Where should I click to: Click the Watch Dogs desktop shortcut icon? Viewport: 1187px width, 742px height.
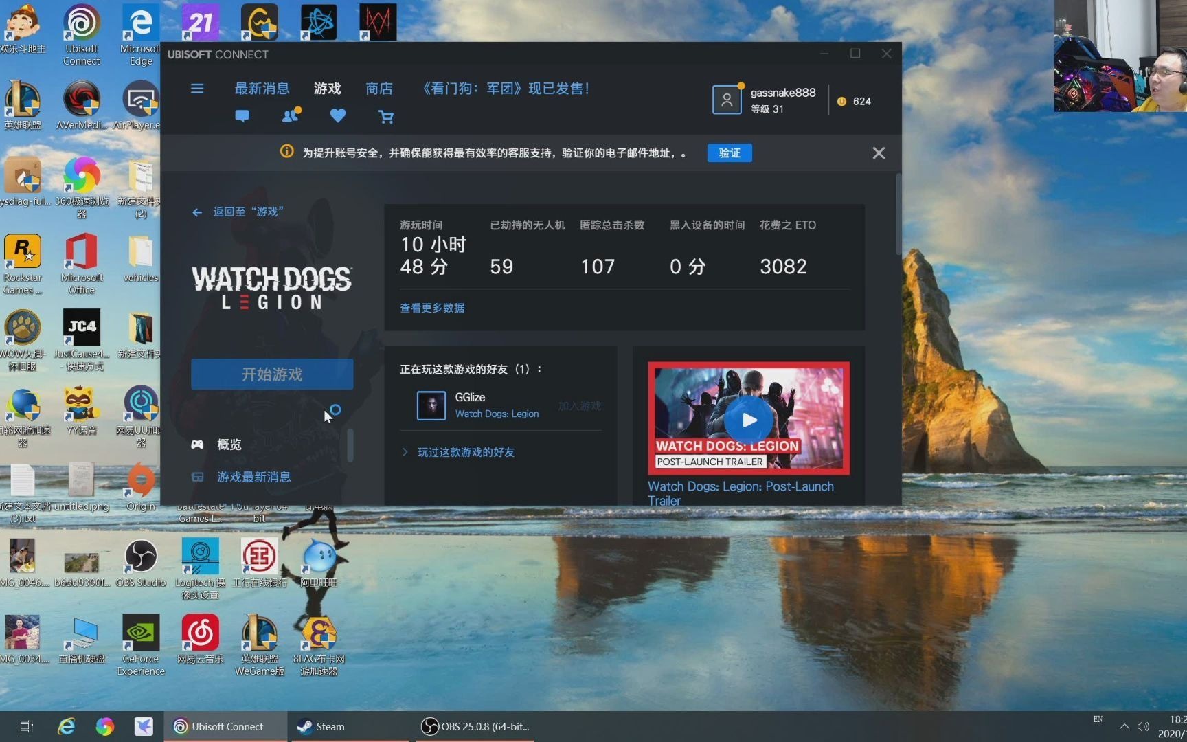tap(378, 22)
